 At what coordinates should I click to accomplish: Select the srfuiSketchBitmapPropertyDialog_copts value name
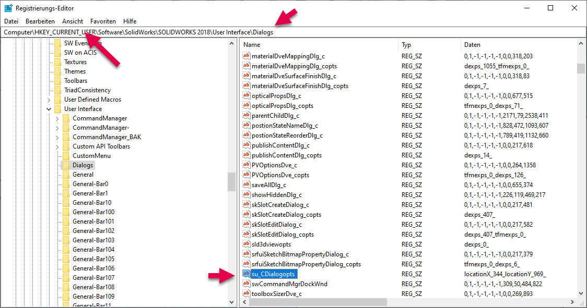click(x=306, y=264)
